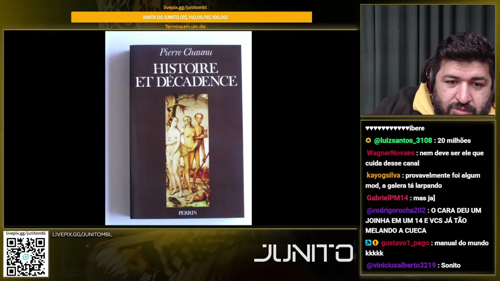
Task: Click the 'HISTOIRE ET DÉCADENCE' title text
Action: (x=186, y=75)
